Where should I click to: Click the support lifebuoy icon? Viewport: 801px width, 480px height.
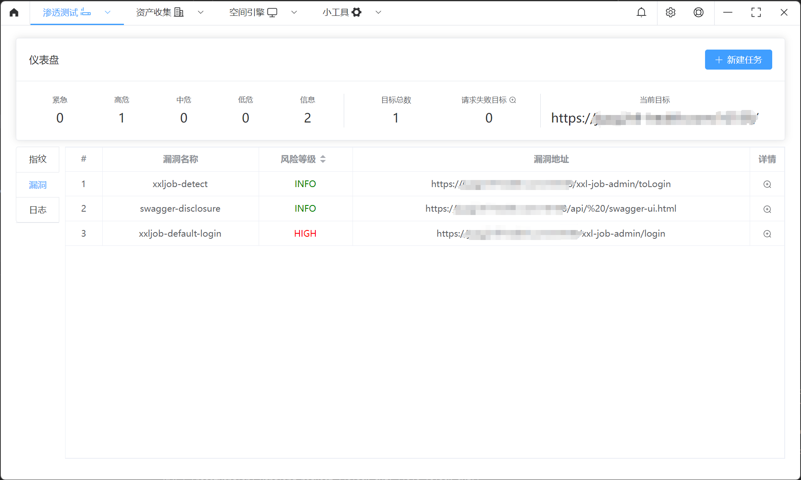(x=698, y=12)
